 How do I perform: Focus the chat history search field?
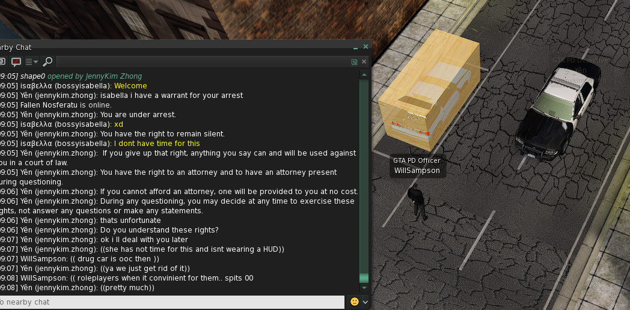tap(202, 62)
